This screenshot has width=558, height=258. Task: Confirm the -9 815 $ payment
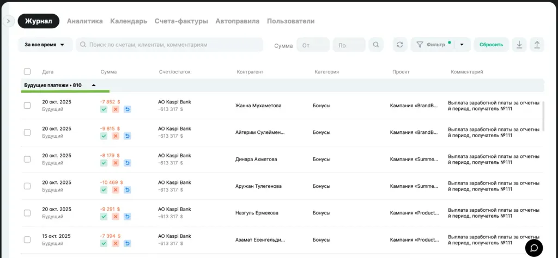point(104,136)
